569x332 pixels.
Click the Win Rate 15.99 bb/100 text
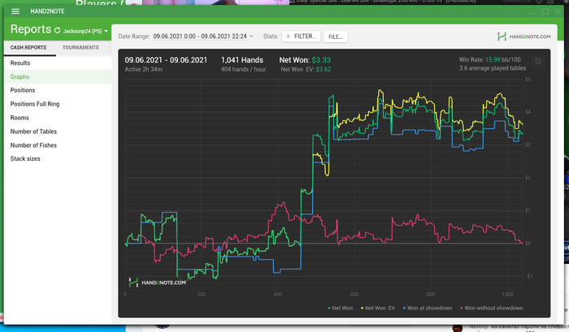pyautogui.click(x=489, y=59)
